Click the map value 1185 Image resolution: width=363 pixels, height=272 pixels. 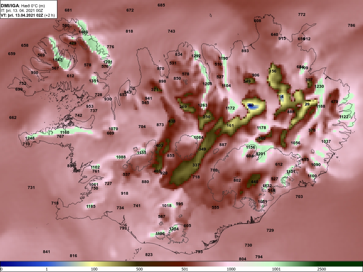[91, 206]
